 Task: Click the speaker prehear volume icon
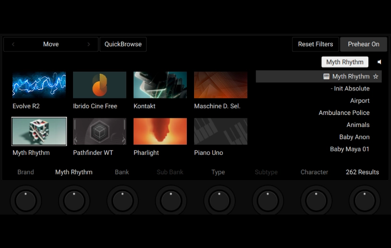379,62
